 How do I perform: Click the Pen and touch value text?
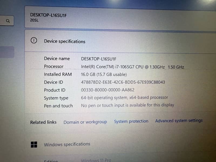coord(127,105)
